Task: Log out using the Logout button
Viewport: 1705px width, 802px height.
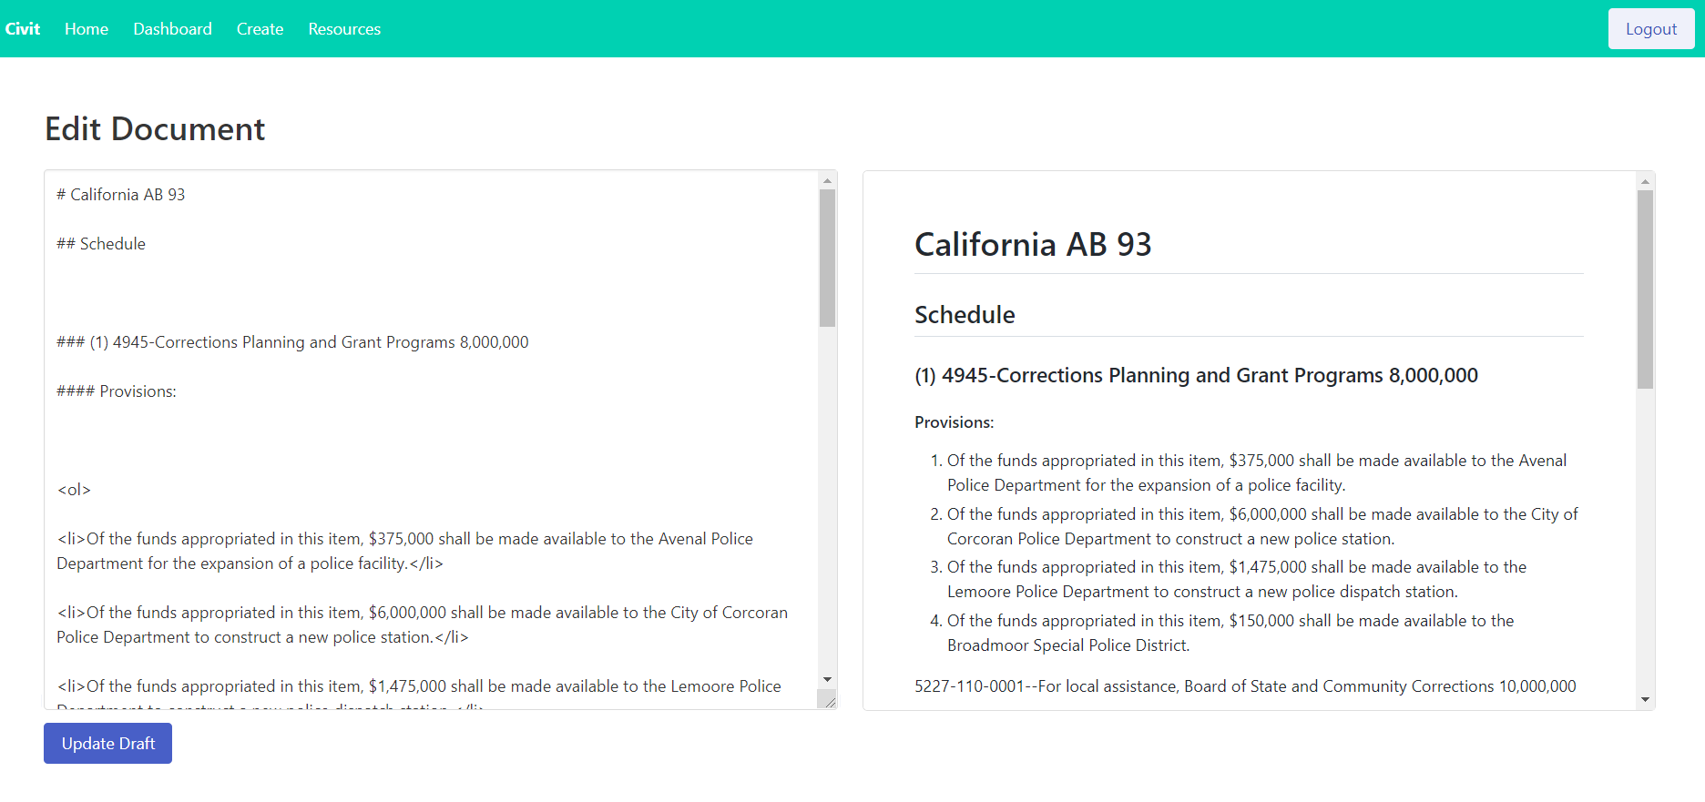Action: (1650, 28)
